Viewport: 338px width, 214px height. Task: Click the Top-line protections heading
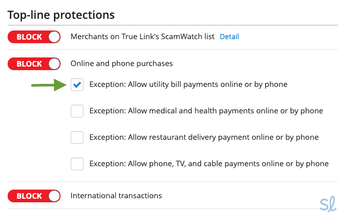pyautogui.click(x=61, y=14)
